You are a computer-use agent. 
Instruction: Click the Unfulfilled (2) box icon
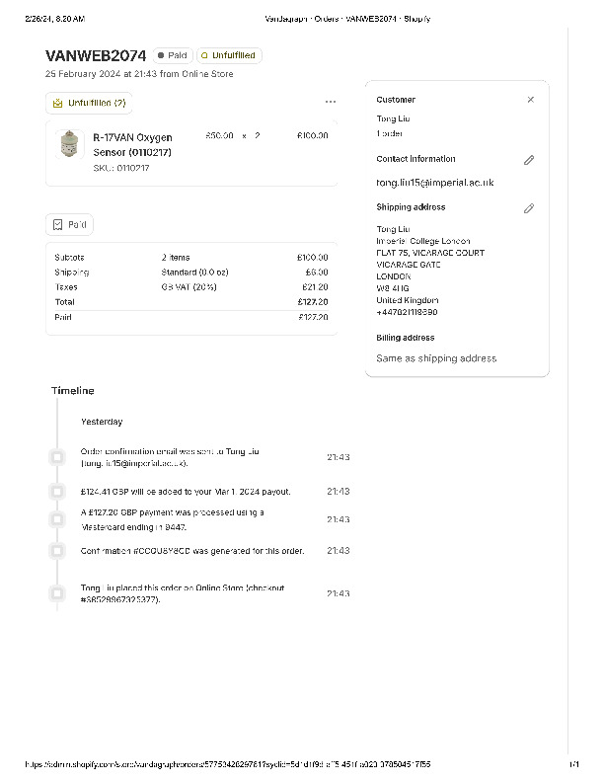57,103
